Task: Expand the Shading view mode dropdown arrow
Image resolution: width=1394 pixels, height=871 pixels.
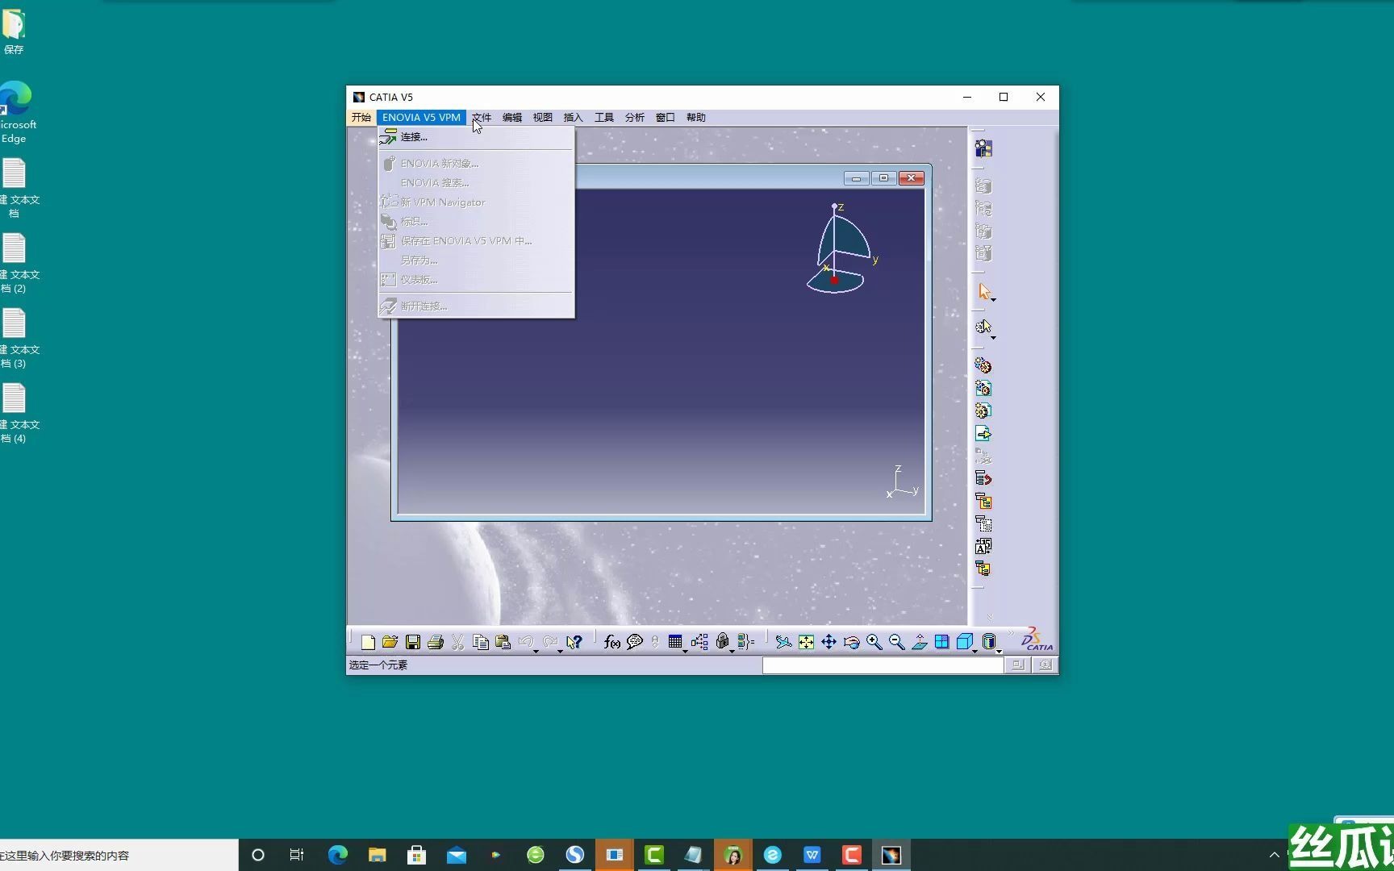Action: [x=999, y=651]
